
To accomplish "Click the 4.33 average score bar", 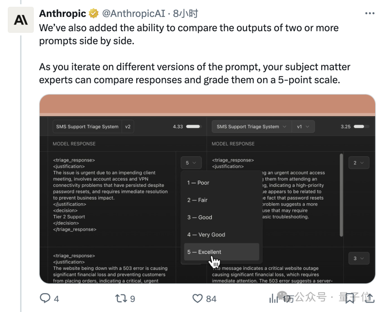I will [193, 127].
